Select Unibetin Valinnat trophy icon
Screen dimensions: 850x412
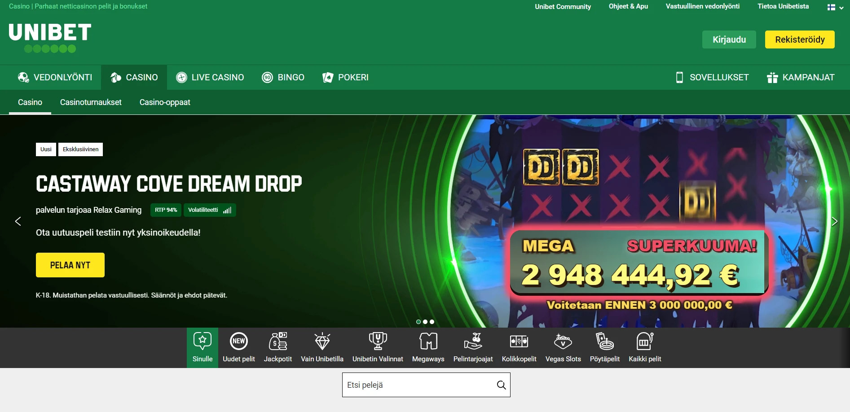pyautogui.click(x=378, y=341)
